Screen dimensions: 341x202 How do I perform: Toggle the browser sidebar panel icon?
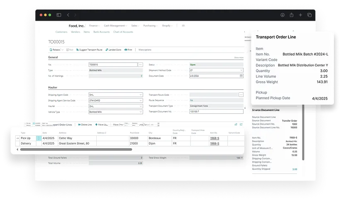[x=59, y=15]
